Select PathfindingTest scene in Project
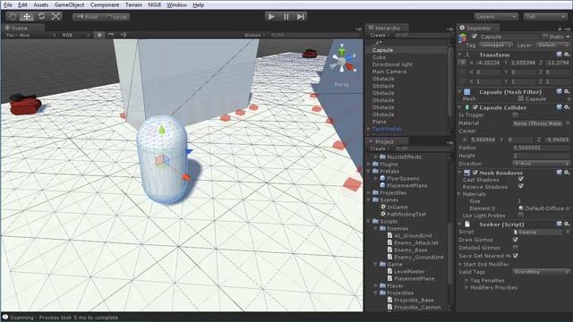Screen dimensions: 573x322 coord(406,215)
